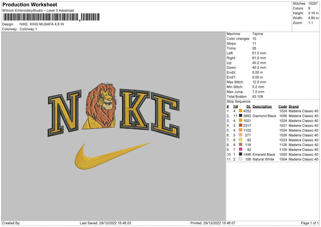This screenshot has width=321, height=227.
Task: Click the Machine value Tajima
Action: click(257, 34)
